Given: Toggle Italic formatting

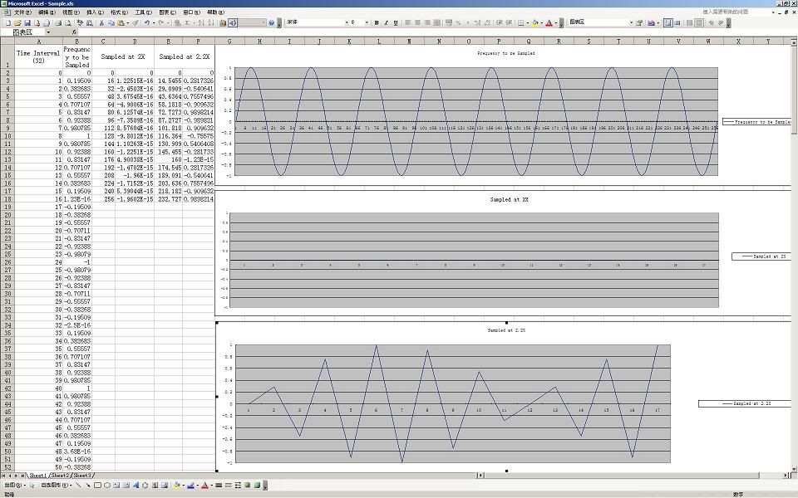Looking at the screenshot, I should point(386,22).
